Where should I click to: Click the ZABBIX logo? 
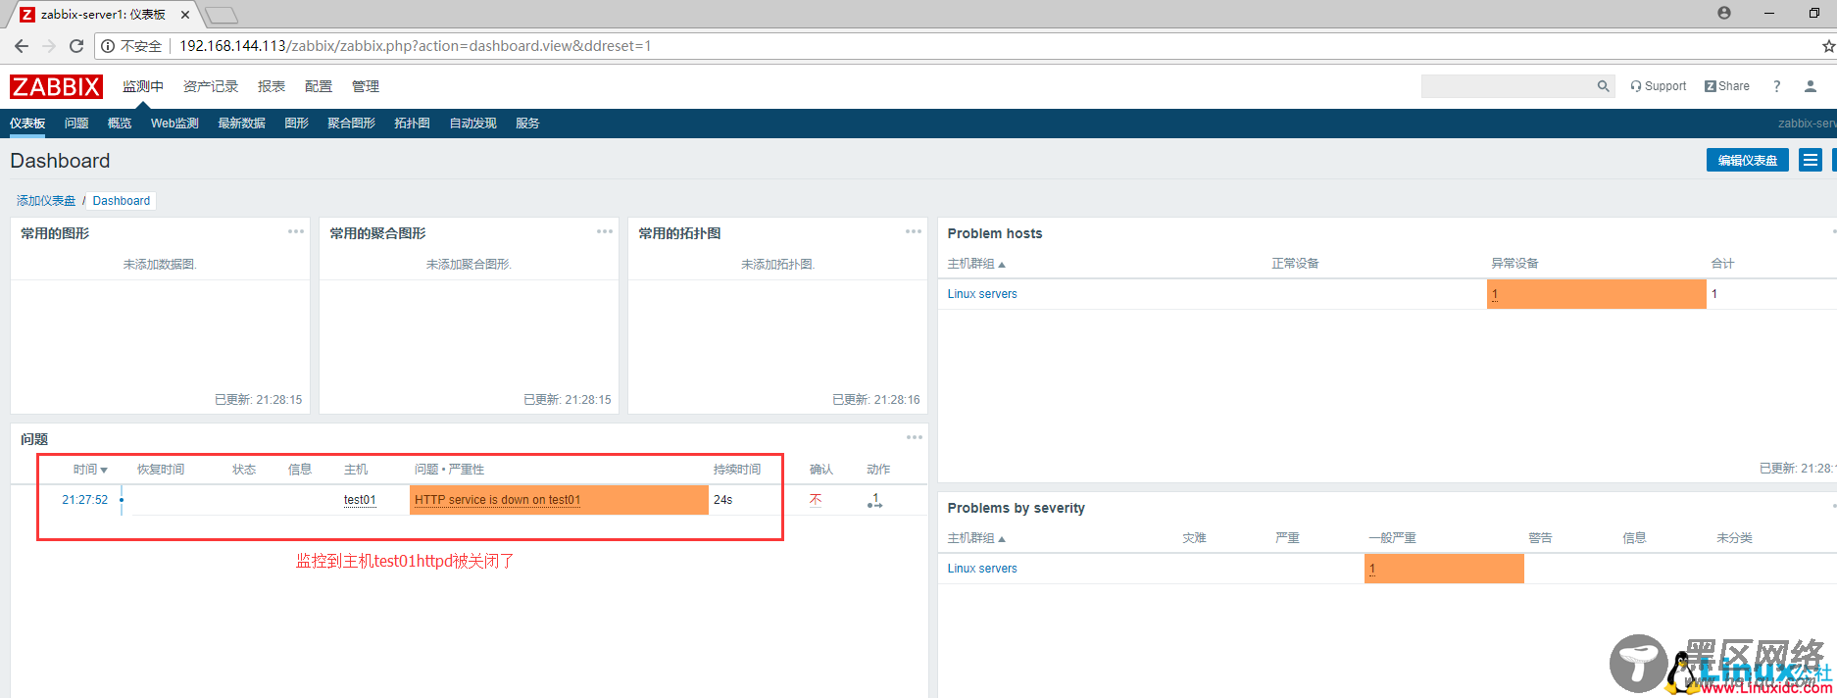tap(56, 86)
